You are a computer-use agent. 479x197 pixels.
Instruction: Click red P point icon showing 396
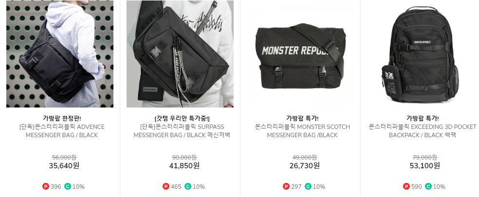(x=46, y=186)
